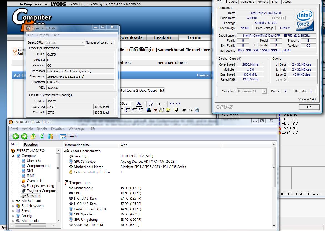Select Übersicht item in EVEREST tree
The image size is (325, 231).
(x=34, y=161)
